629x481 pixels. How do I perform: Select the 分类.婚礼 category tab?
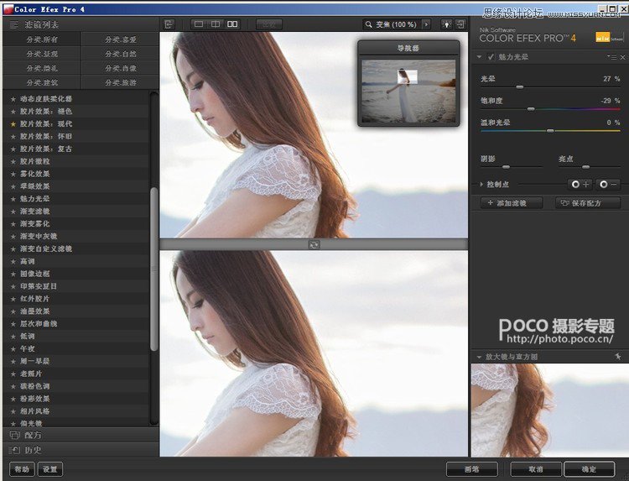coord(42,68)
